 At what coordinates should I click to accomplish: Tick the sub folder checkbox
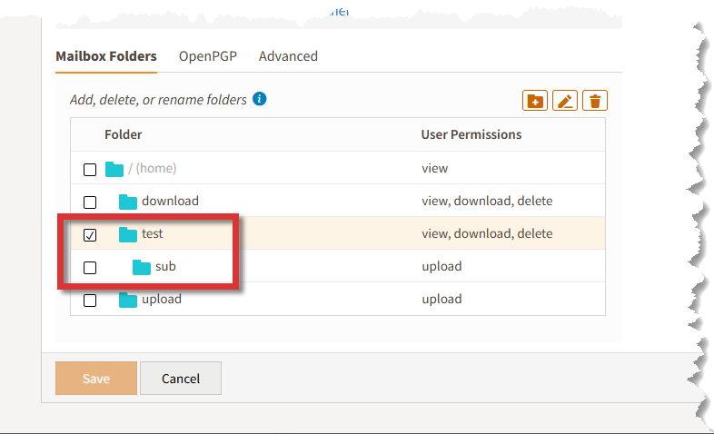90,268
